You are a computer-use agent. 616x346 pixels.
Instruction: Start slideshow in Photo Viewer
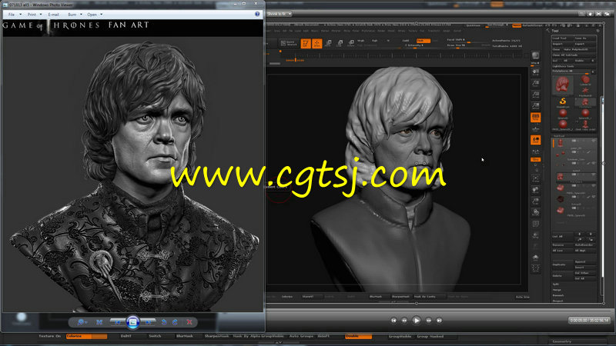[x=132, y=322]
